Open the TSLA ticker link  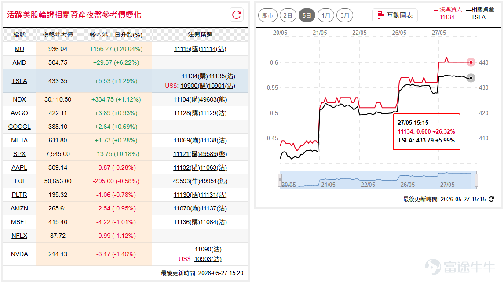pos(19,81)
